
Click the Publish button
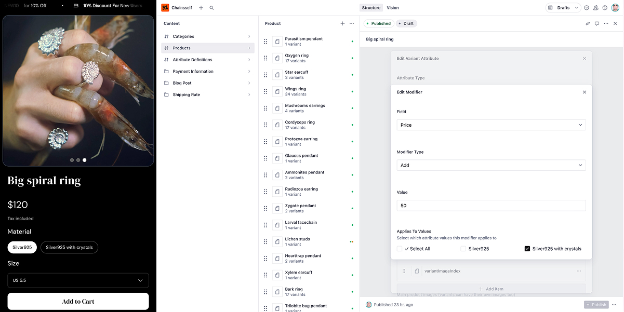(x=596, y=305)
